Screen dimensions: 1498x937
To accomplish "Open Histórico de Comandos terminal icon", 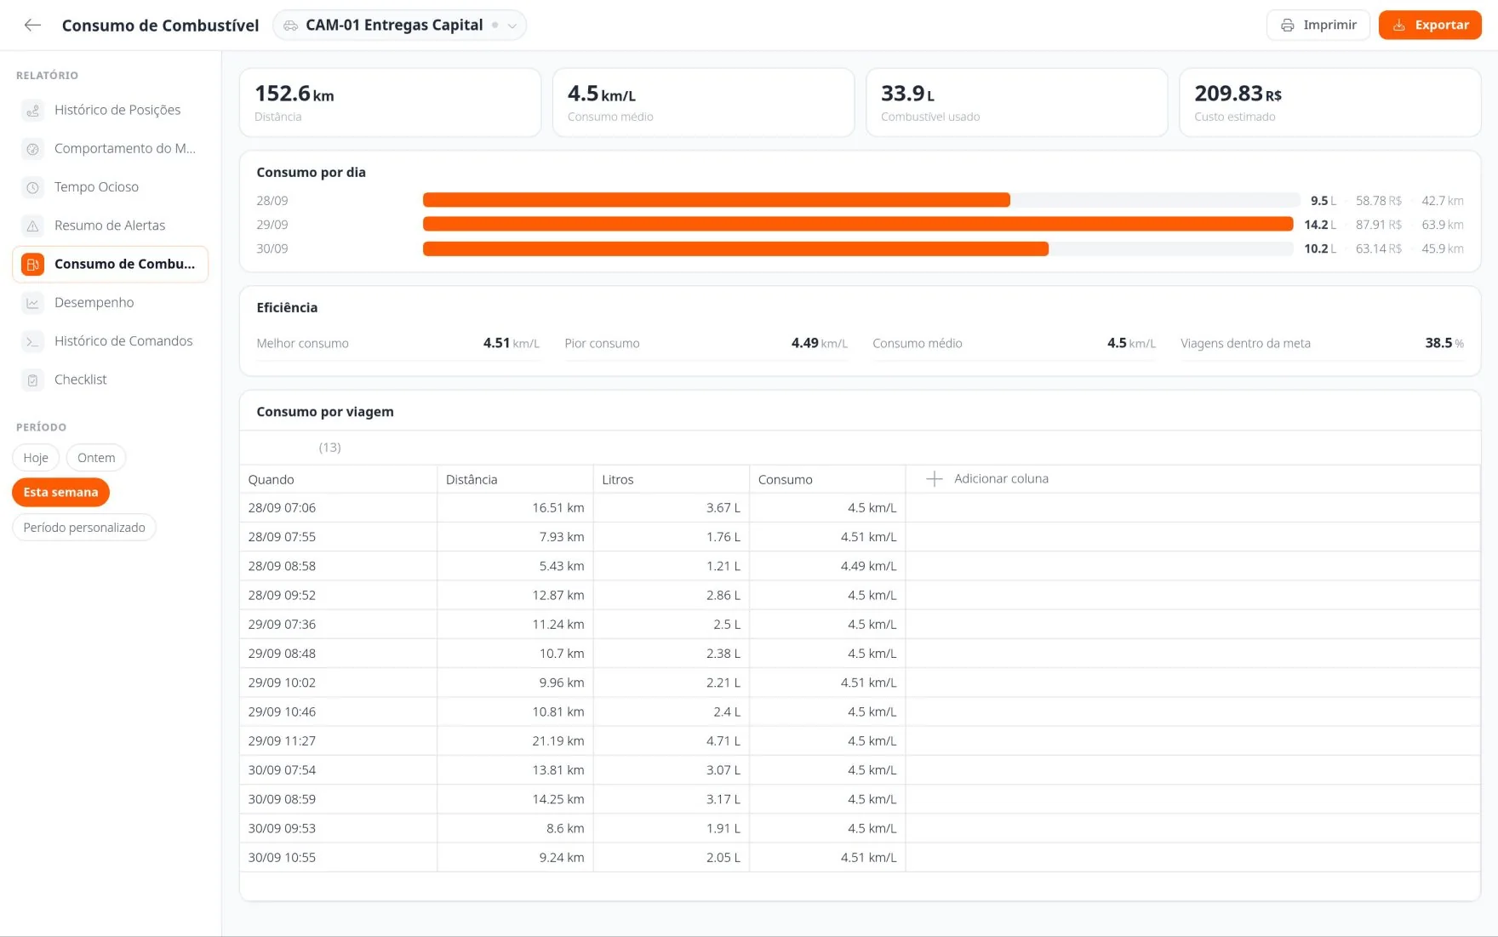I will pos(32,341).
